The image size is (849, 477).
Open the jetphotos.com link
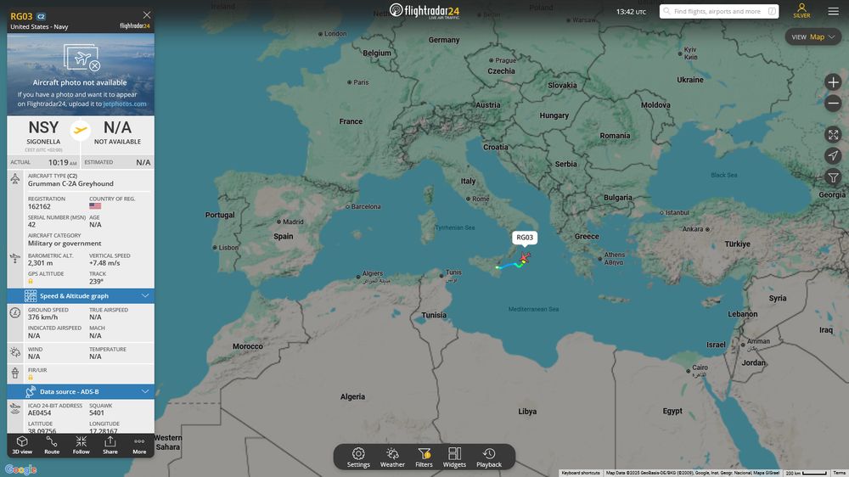pos(125,104)
